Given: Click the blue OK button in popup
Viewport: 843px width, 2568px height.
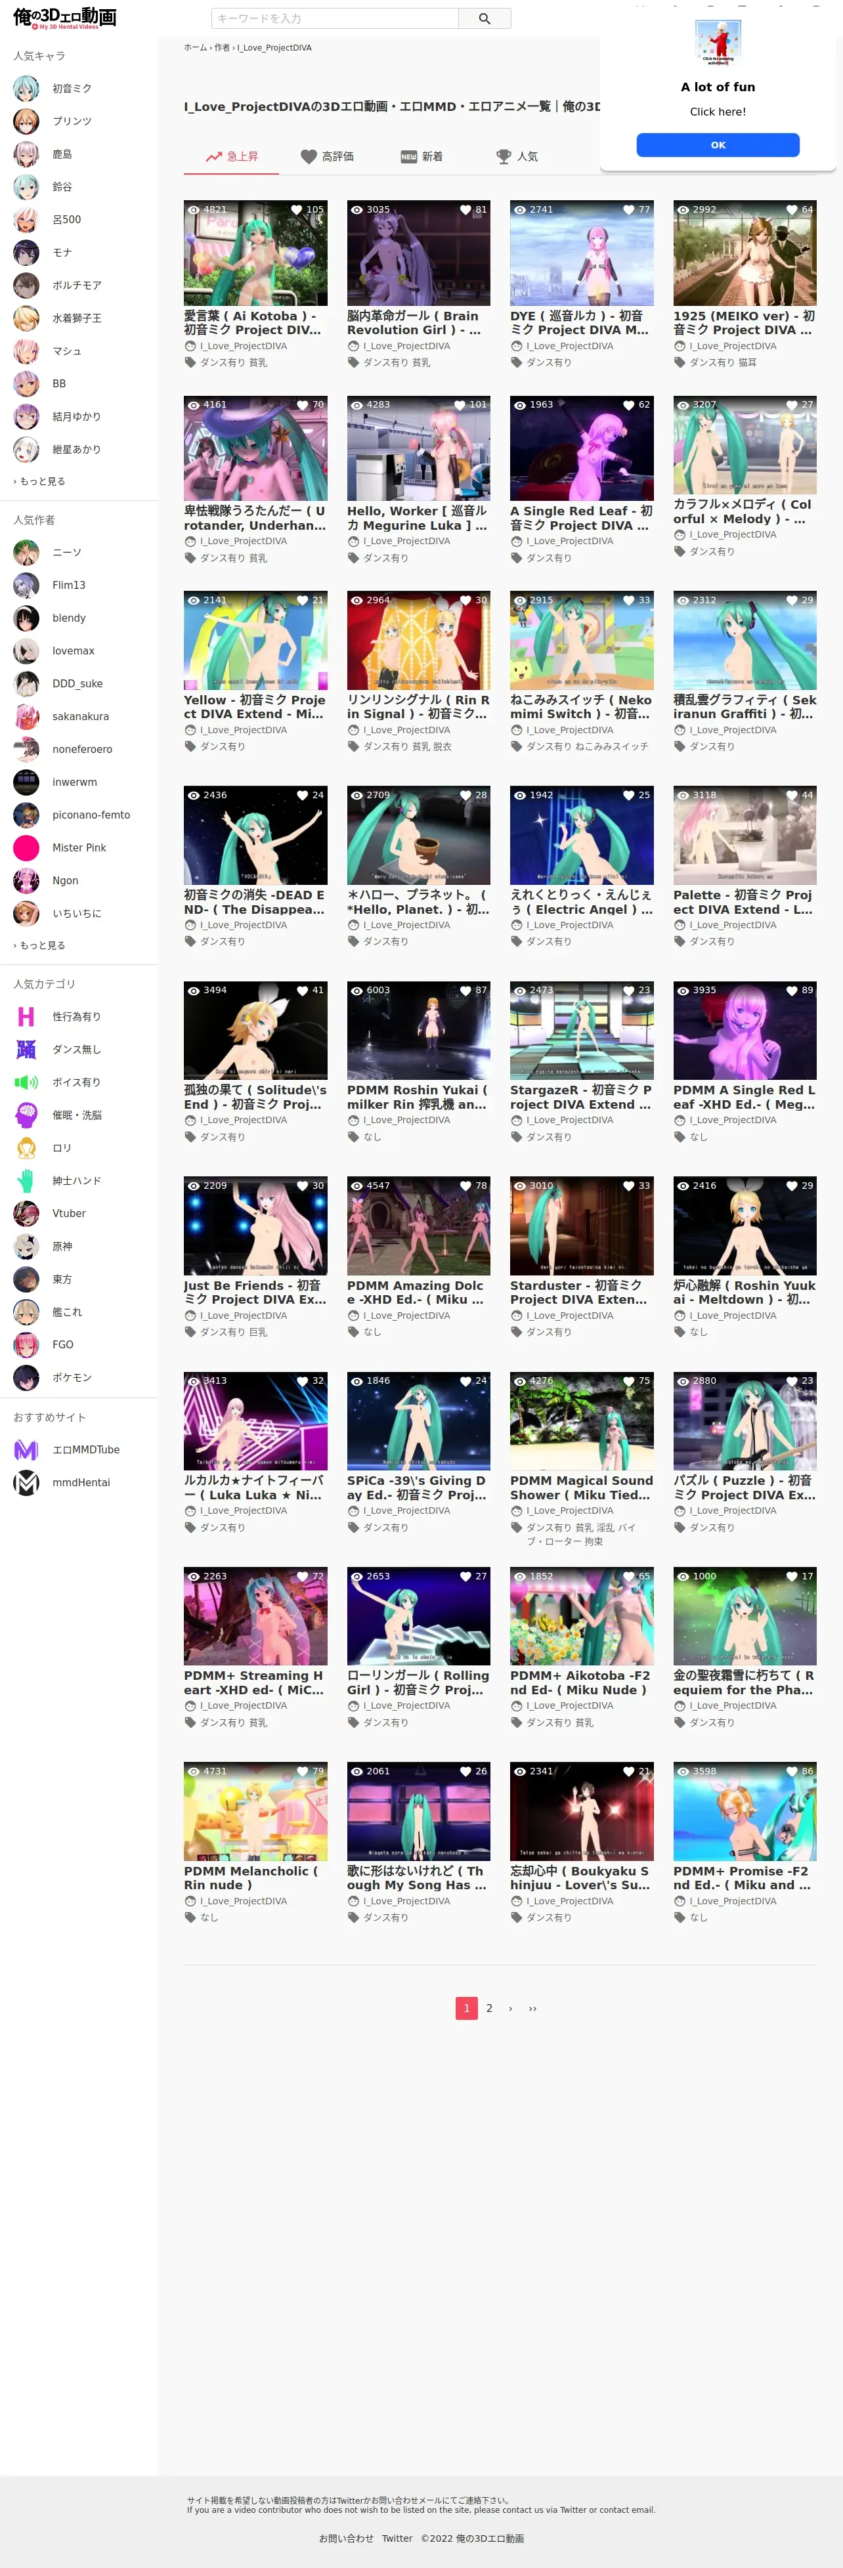Looking at the screenshot, I should [x=718, y=144].
